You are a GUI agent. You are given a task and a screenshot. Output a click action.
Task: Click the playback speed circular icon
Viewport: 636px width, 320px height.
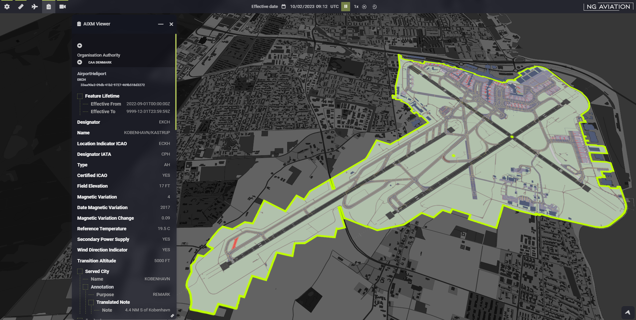364,7
